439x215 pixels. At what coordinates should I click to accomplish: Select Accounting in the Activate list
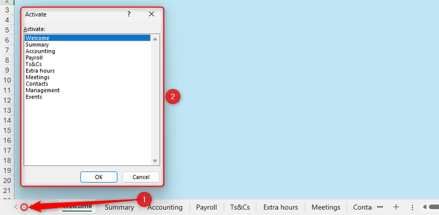click(x=87, y=51)
